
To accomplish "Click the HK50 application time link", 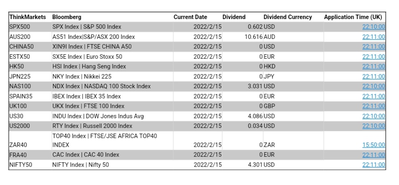I will [374, 66].
